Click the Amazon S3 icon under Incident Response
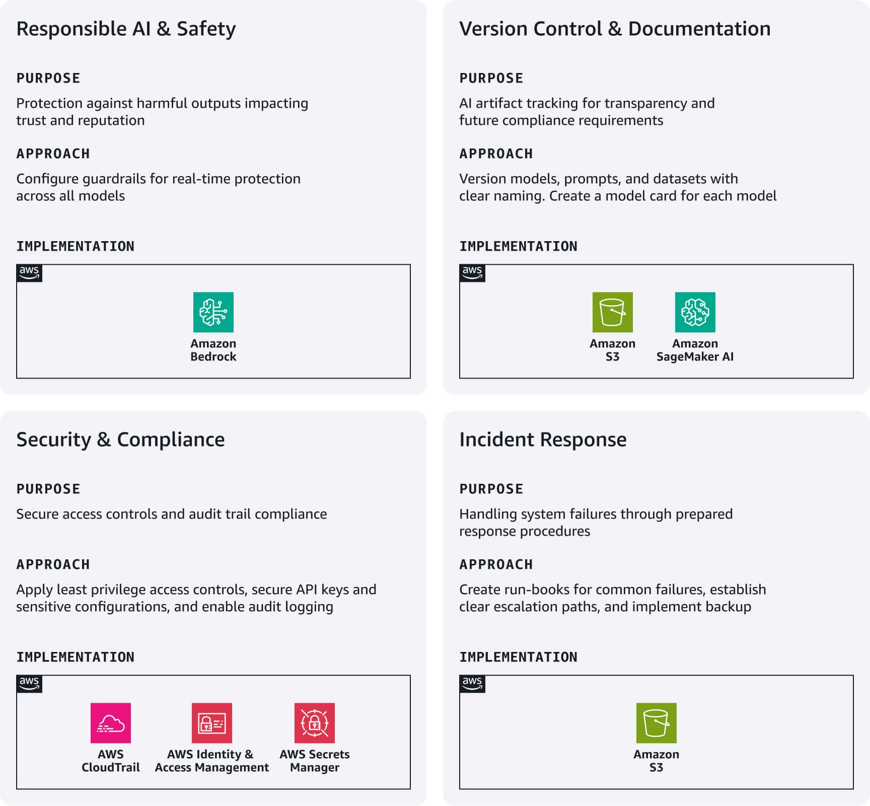870x806 pixels. [656, 723]
